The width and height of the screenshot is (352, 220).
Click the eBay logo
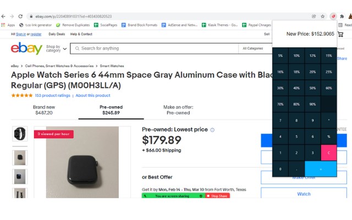click(x=26, y=48)
